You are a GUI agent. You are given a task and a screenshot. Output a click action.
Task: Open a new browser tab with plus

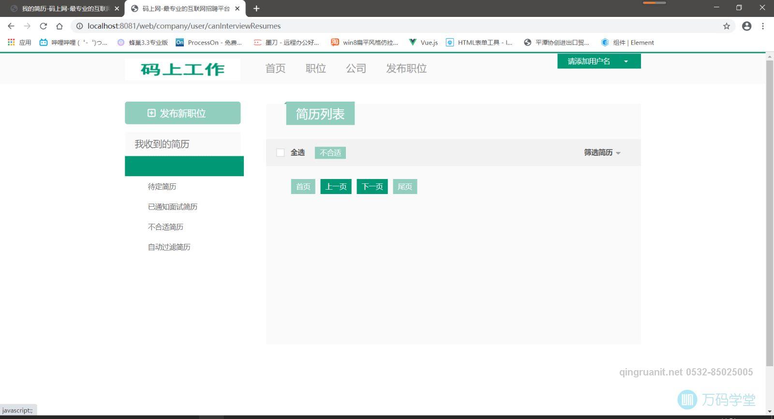[x=256, y=8]
